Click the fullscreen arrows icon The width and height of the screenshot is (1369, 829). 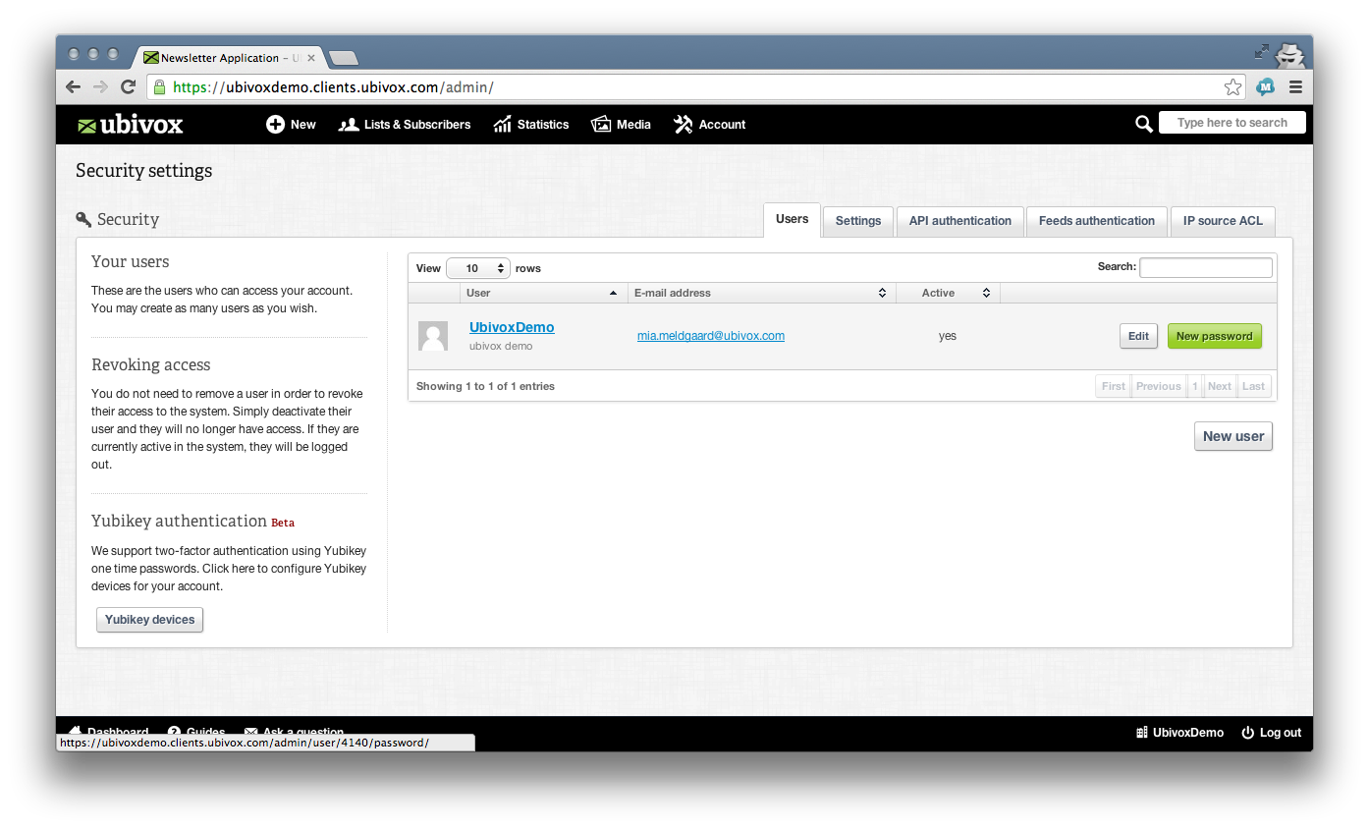click(1262, 52)
